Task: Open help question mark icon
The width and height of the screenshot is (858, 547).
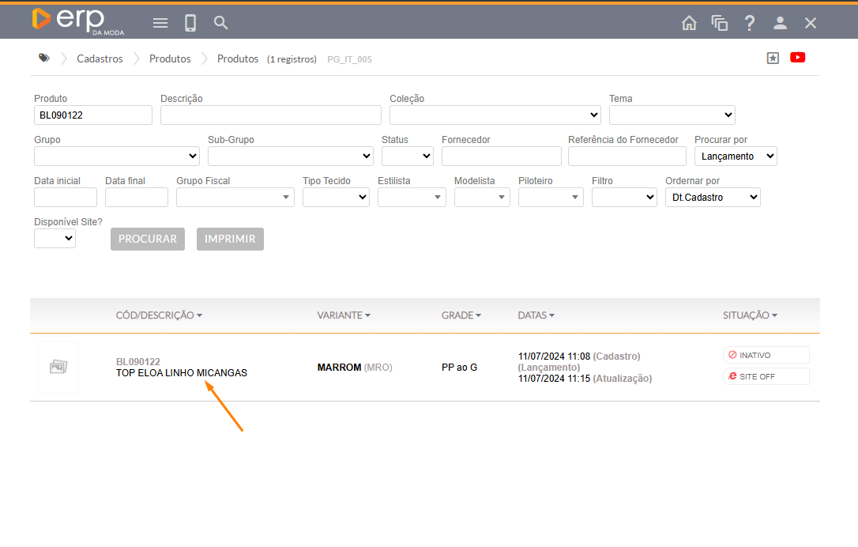Action: [750, 23]
